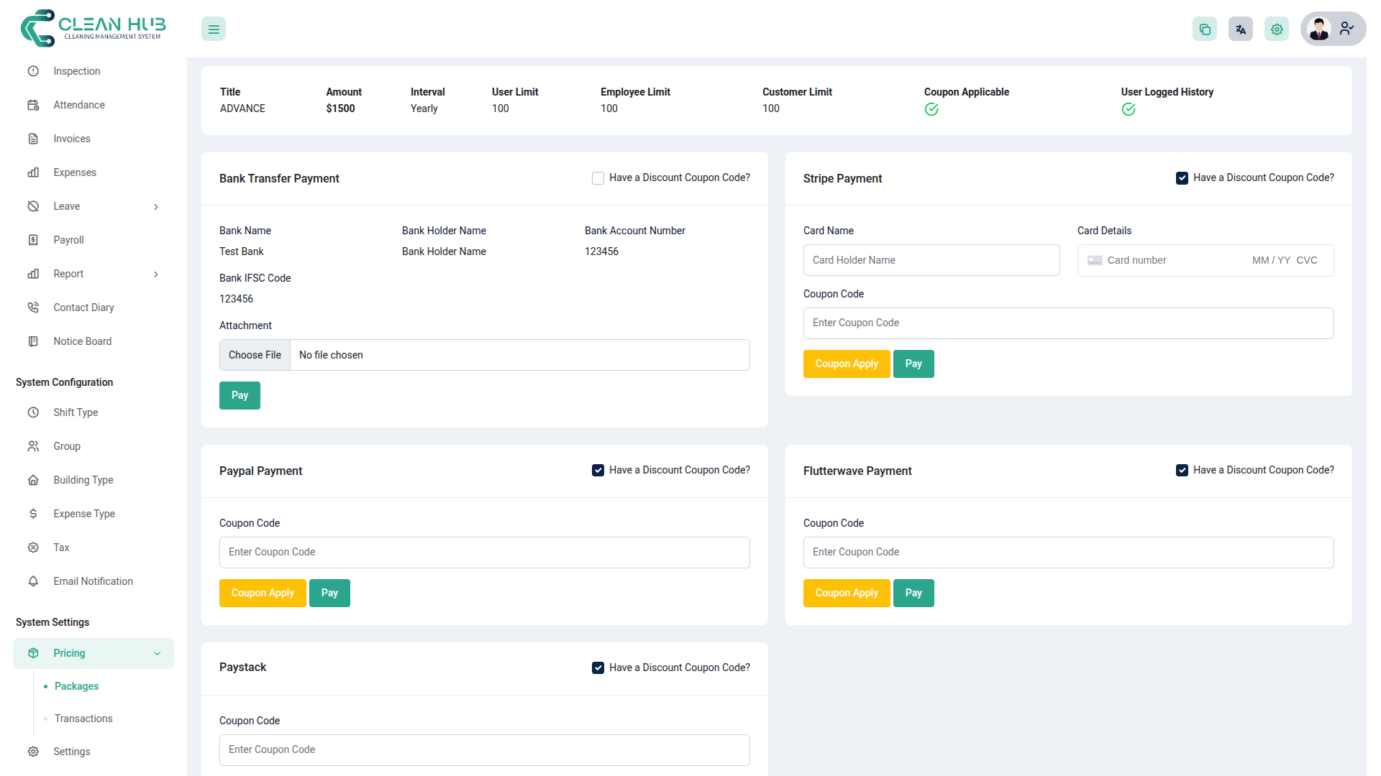Viewport: 1381px width, 776px height.
Task: Click the copy icon in the top toolbar
Action: 1205,29
